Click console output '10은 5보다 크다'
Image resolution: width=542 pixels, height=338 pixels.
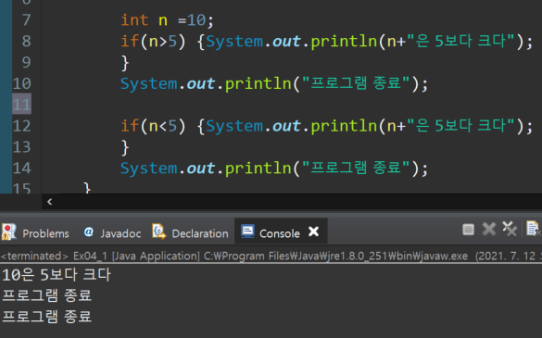(57, 275)
